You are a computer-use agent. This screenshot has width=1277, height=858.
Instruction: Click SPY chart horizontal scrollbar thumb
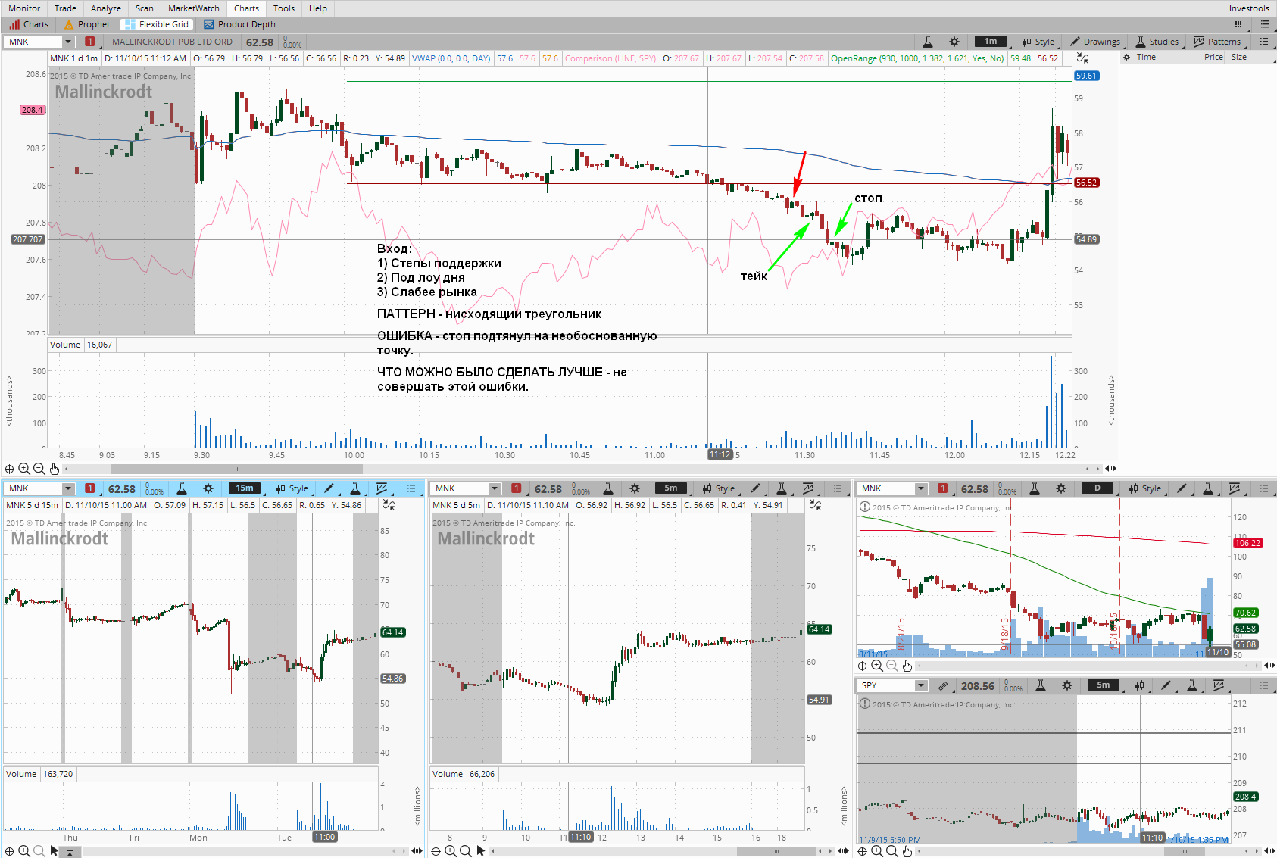coord(1185,851)
